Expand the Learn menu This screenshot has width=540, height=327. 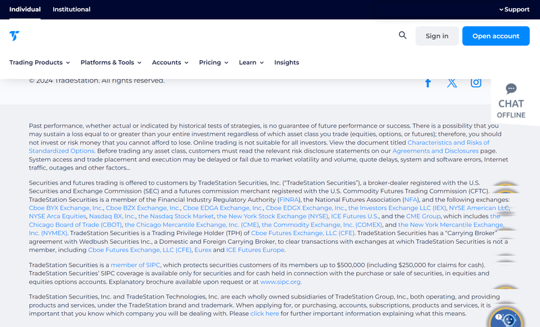251,62
